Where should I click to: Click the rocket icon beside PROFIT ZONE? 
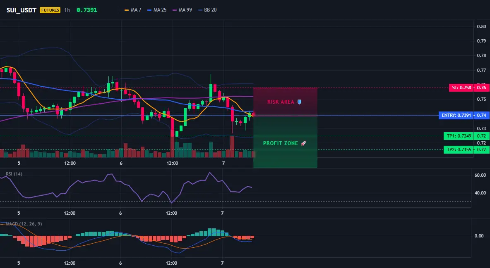coord(303,143)
